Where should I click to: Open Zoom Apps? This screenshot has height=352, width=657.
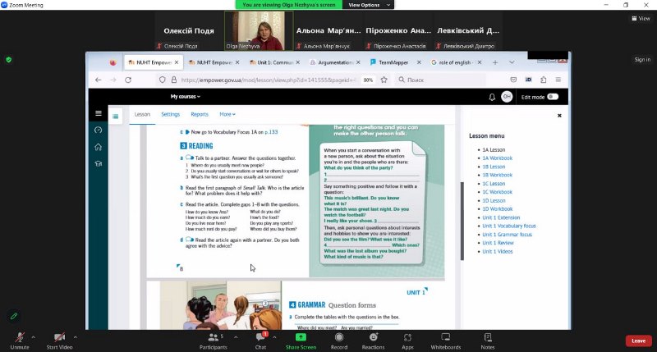pos(407,341)
